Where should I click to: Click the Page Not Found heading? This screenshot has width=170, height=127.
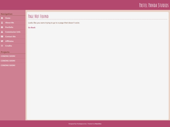pyautogui.click(x=38, y=16)
